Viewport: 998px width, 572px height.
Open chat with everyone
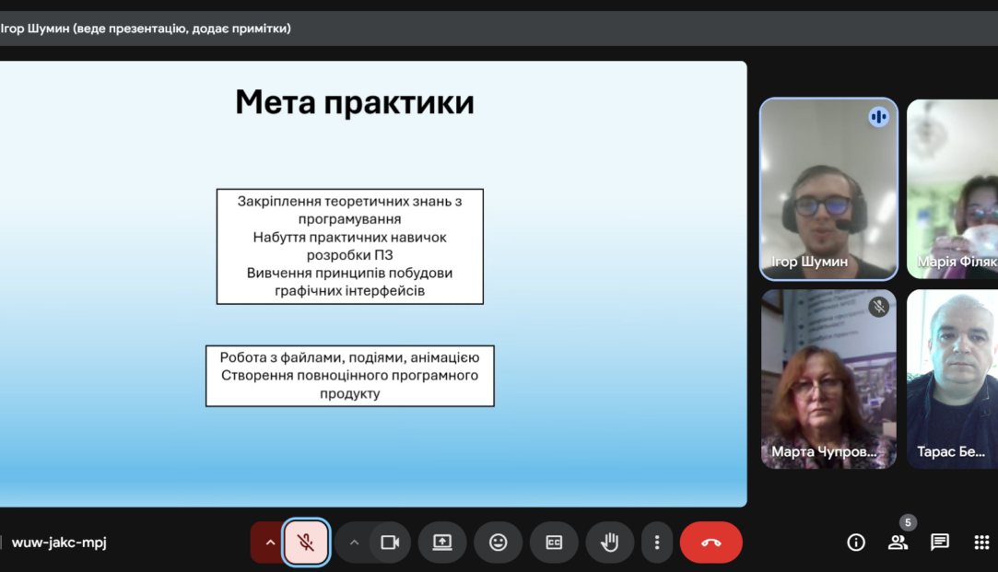point(939,543)
